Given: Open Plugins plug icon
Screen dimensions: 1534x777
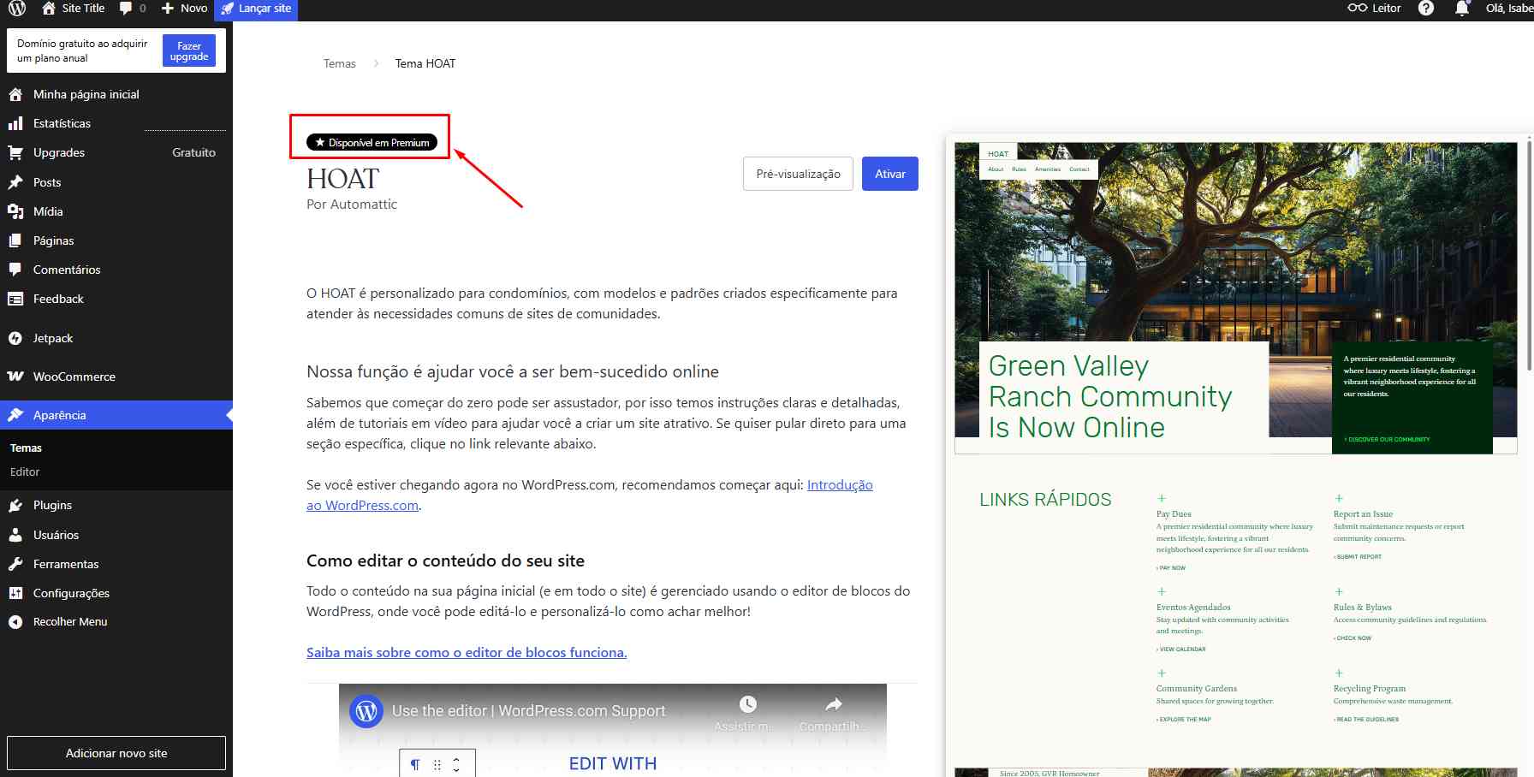Looking at the screenshot, I should coord(15,505).
